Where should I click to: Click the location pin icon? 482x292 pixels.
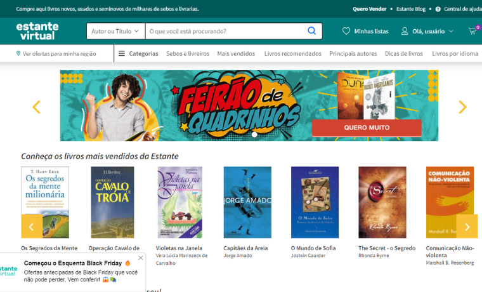[x=18, y=53]
